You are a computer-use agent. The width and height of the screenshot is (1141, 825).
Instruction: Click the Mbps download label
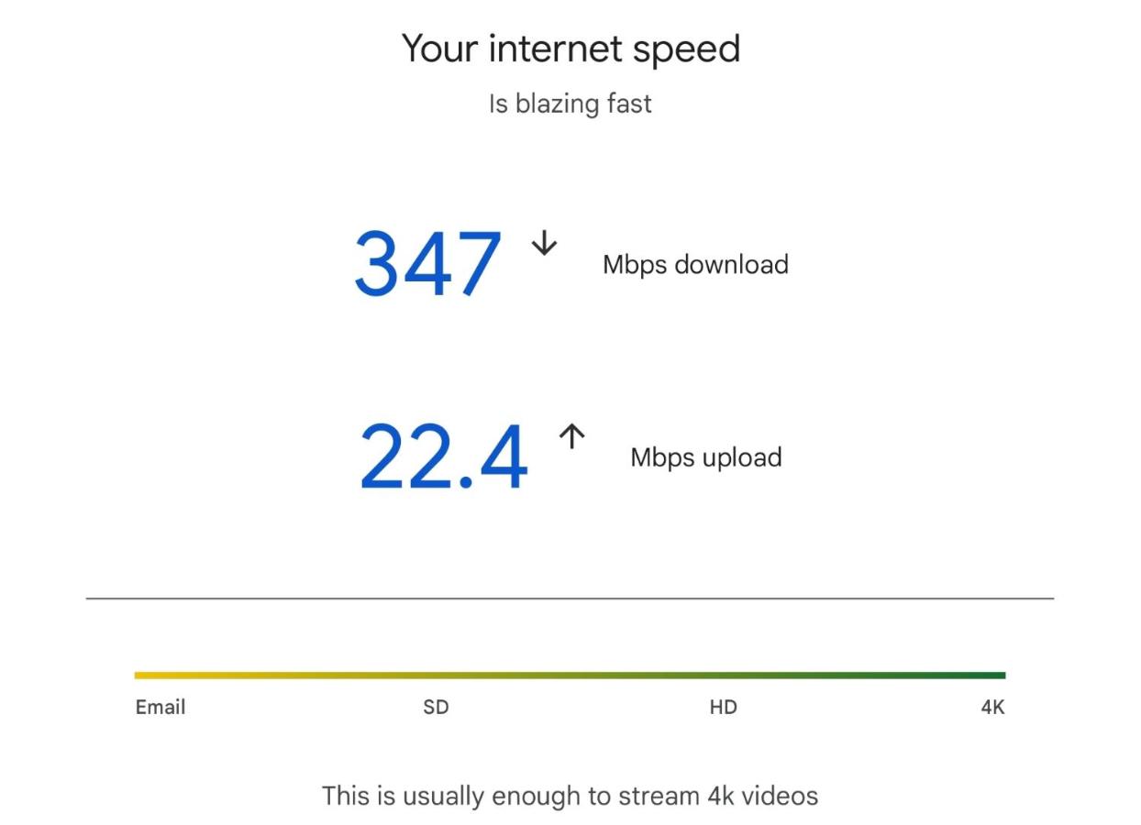[695, 265]
